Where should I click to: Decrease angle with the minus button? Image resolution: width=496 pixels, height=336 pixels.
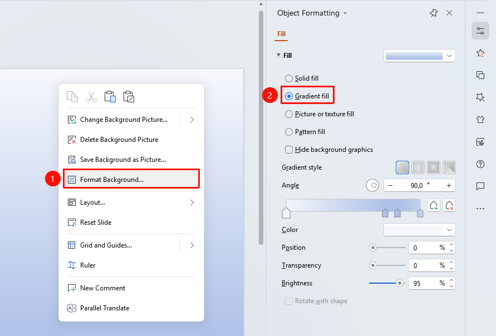[390, 186]
